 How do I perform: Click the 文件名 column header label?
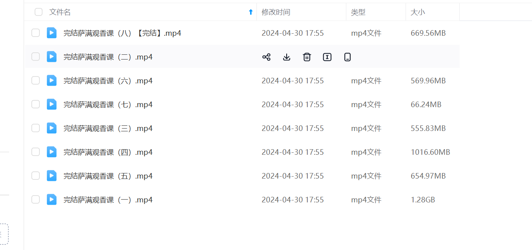(x=60, y=12)
